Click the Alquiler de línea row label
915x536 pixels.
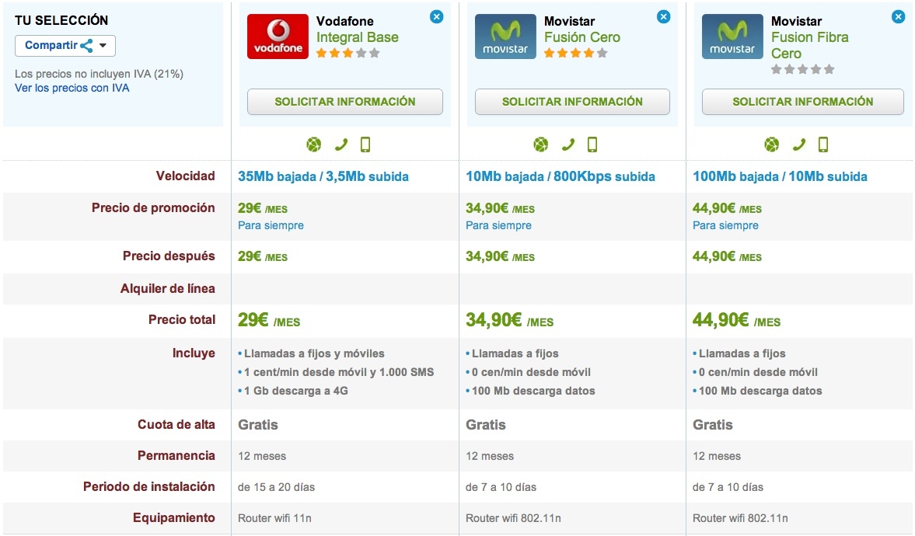click(167, 289)
